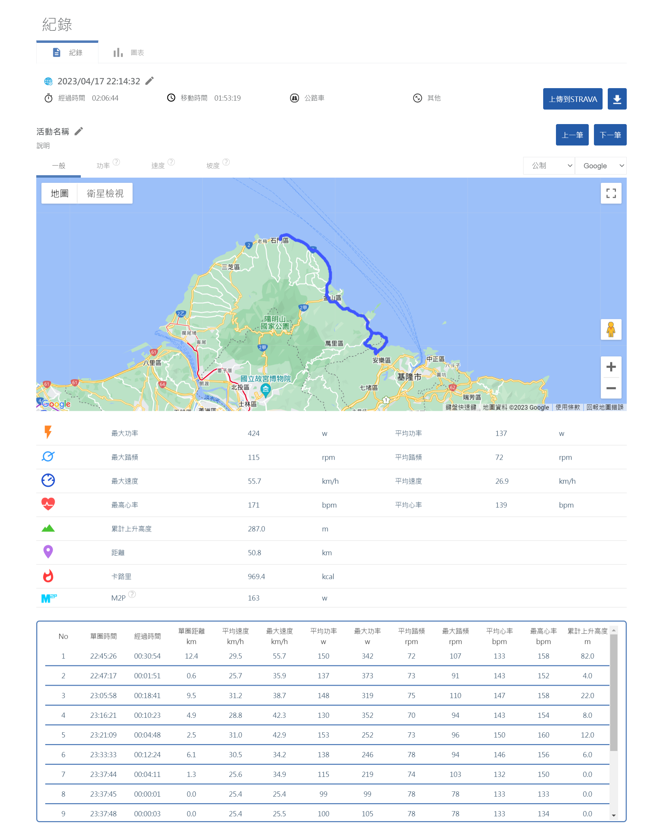Go to previous record with 上一筆
Screen dimensions: 663x836
click(x=572, y=135)
